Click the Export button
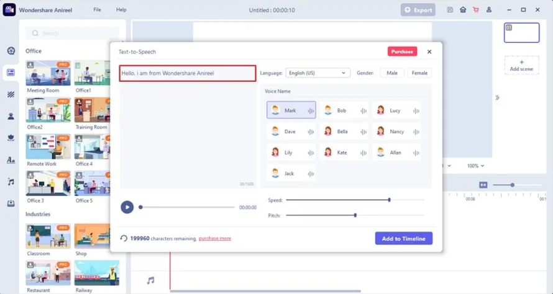553x294 pixels. pos(418,10)
